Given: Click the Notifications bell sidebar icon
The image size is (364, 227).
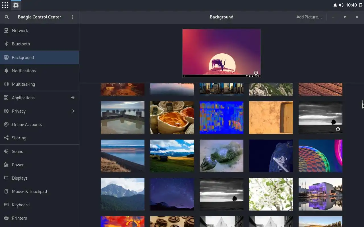Looking at the screenshot, I should tap(6, 71).
